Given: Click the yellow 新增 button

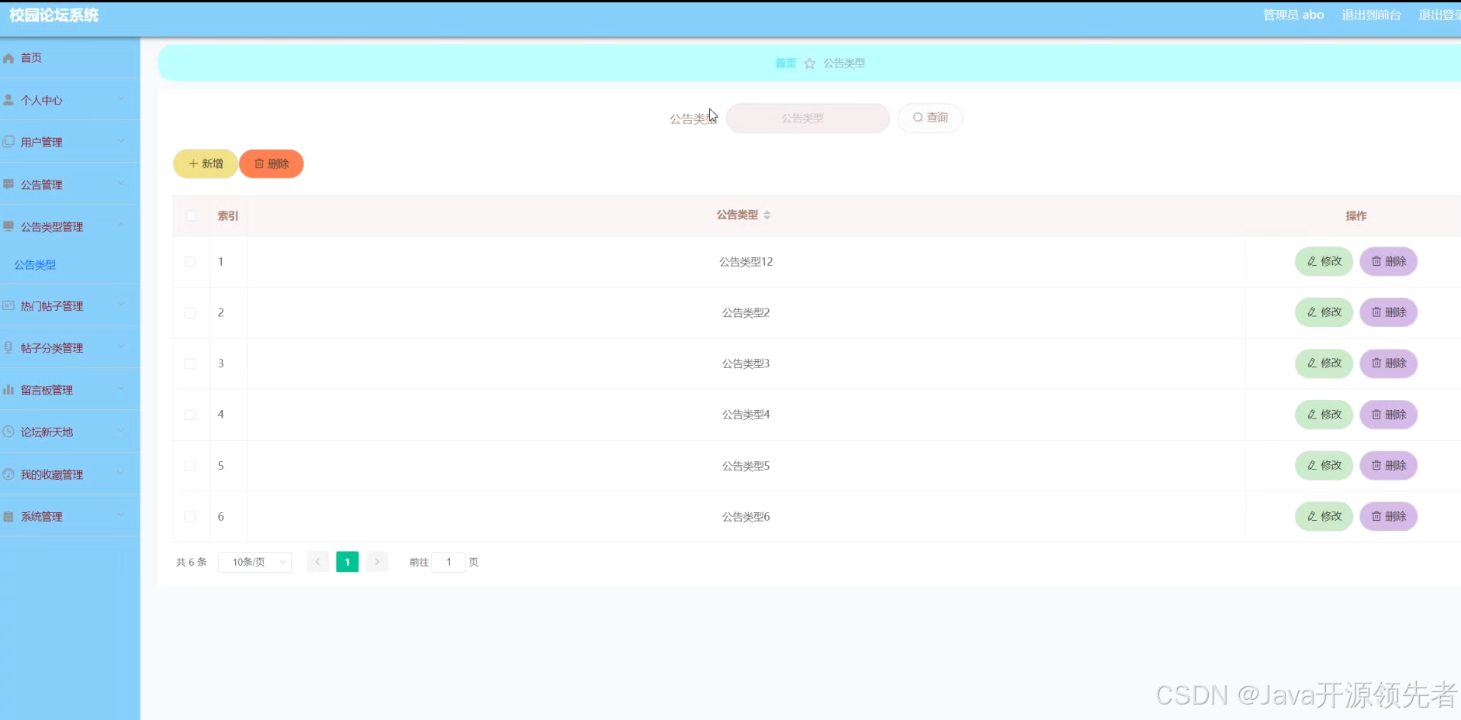Looking at the screenshot, I should click(206, 164).
